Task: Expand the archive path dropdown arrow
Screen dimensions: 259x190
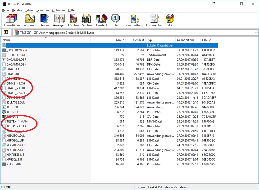Action: (x=256, y=33)
